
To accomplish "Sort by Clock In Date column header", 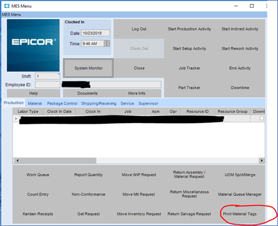I will (x=59, y=111).
